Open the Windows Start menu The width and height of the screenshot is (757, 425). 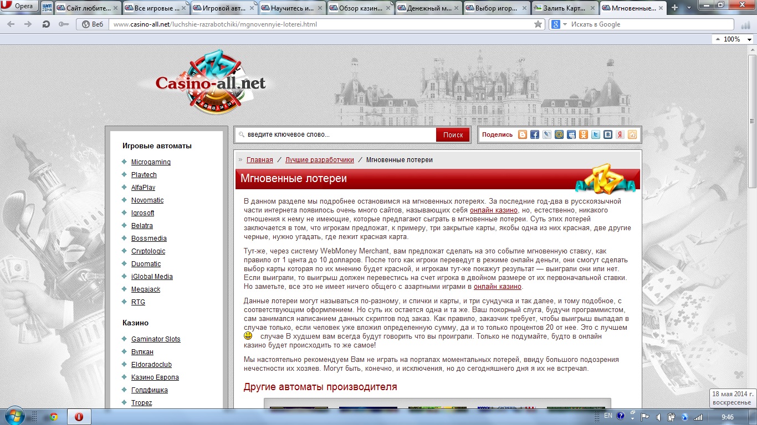pos(14,416)
